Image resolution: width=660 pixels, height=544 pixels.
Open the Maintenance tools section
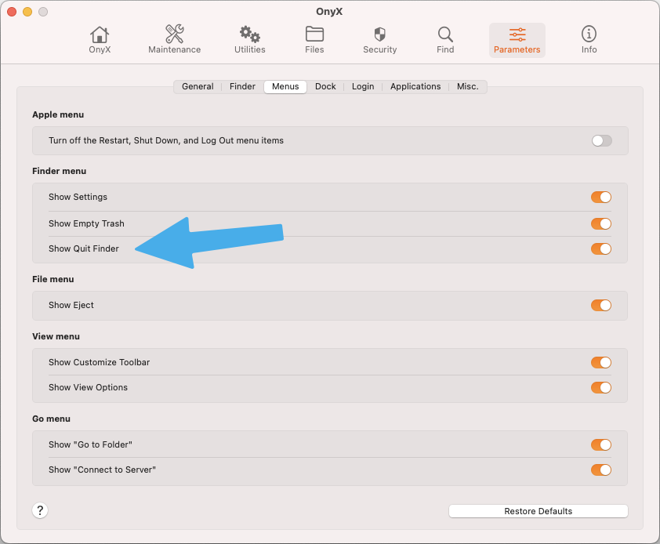pos(174,40)
